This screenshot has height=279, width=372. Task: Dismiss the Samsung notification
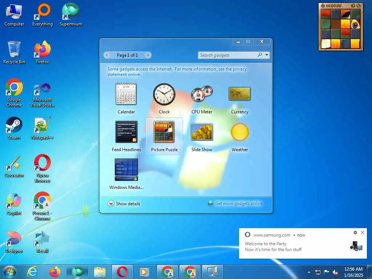363,232
